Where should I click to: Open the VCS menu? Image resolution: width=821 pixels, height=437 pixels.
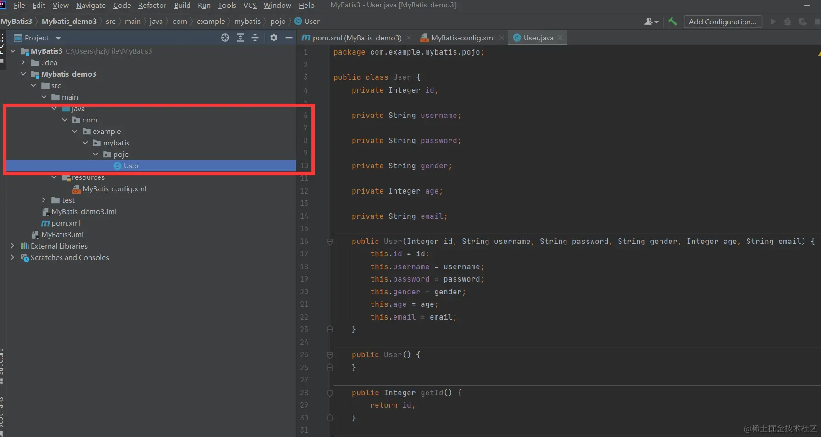click(x=250, y=5)
